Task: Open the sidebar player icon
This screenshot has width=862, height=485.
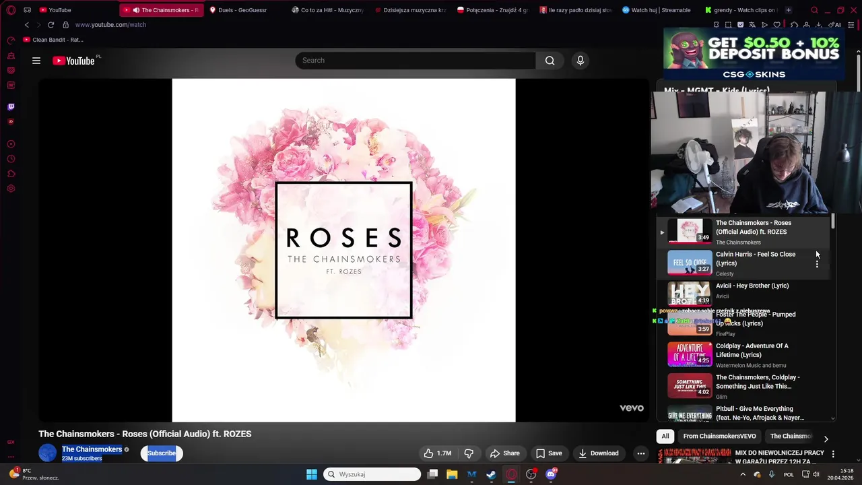Action: tap(11, 144)
